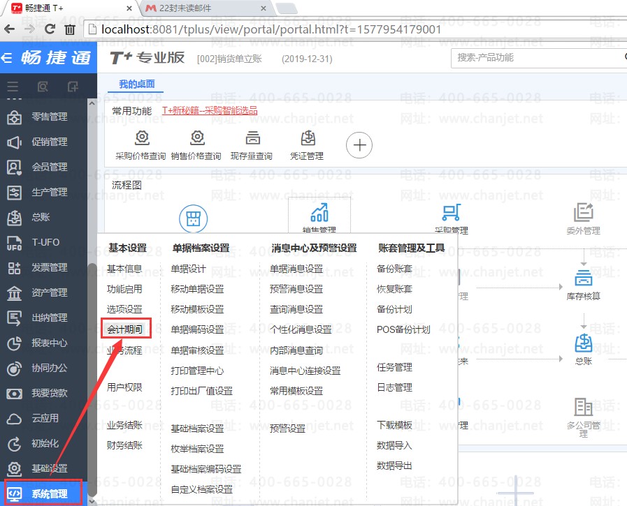The height and width of the screenshot is (506, 627).
Task: Open 云应用 cloud icon
Action: click(x=14, y=419)
